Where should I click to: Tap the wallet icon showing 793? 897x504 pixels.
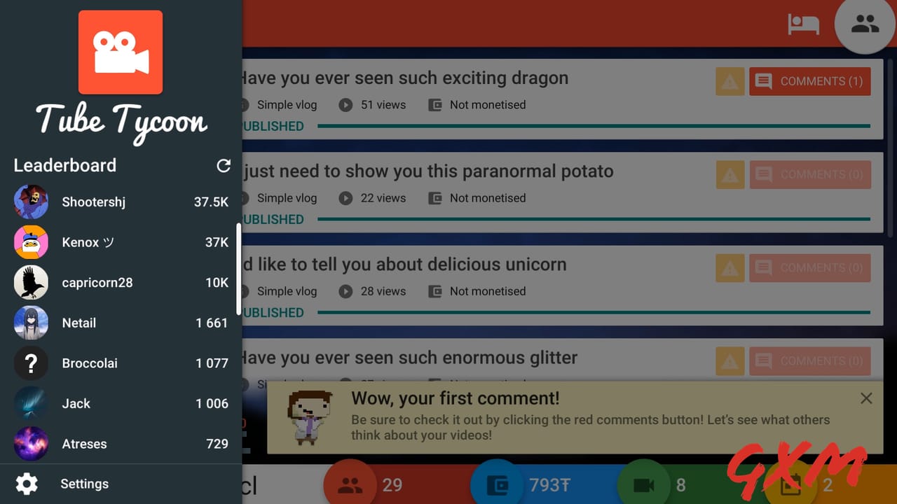tap(497, 485)
